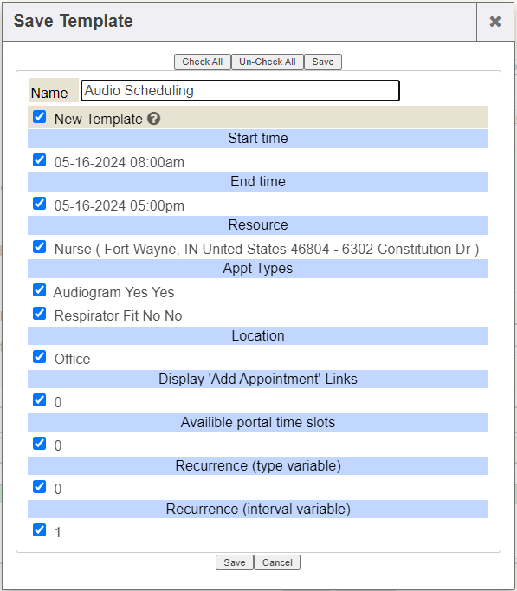
Task: Click the Appt Types section header
Action: [x=258, y=269]
